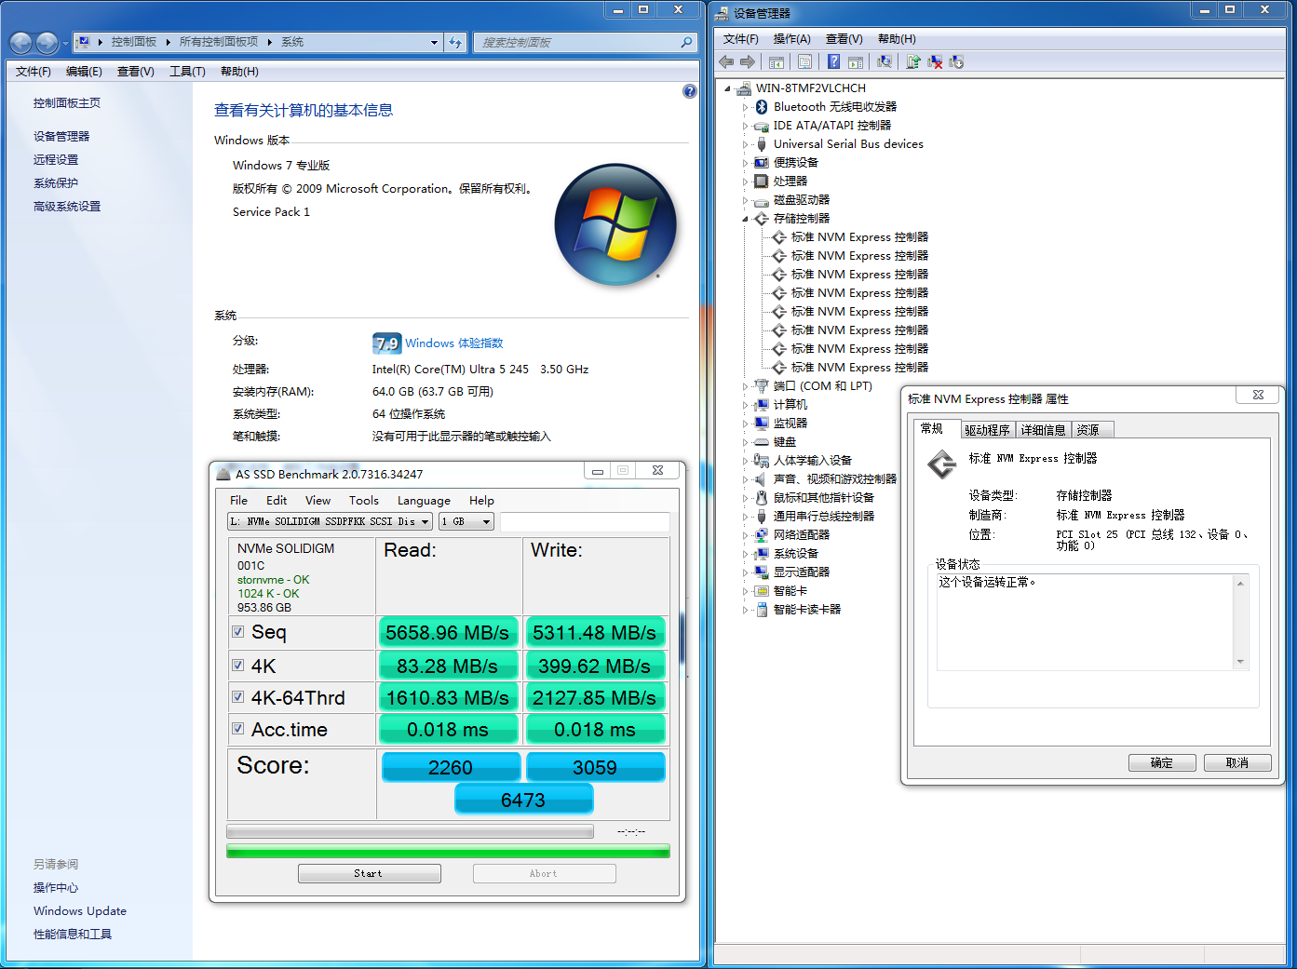Screen dimensions: 1297x969
Task: Click the refresh button beside the address bar
Action: coord(455,42)
